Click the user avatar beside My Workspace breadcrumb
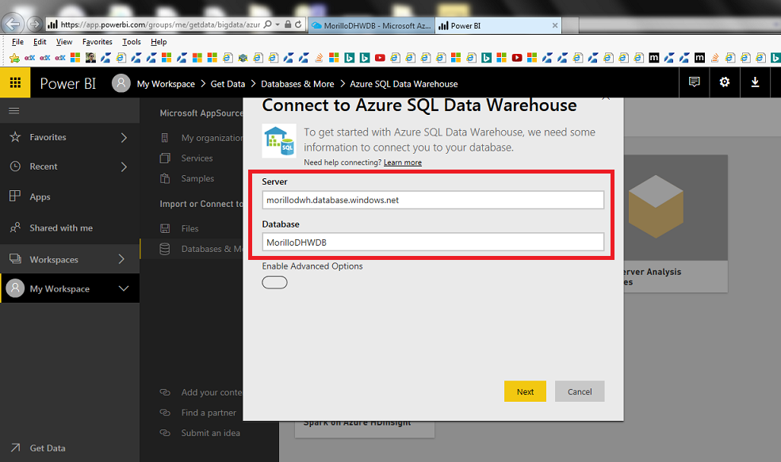Viewport: 781px width, 462px height. point(121,83)
